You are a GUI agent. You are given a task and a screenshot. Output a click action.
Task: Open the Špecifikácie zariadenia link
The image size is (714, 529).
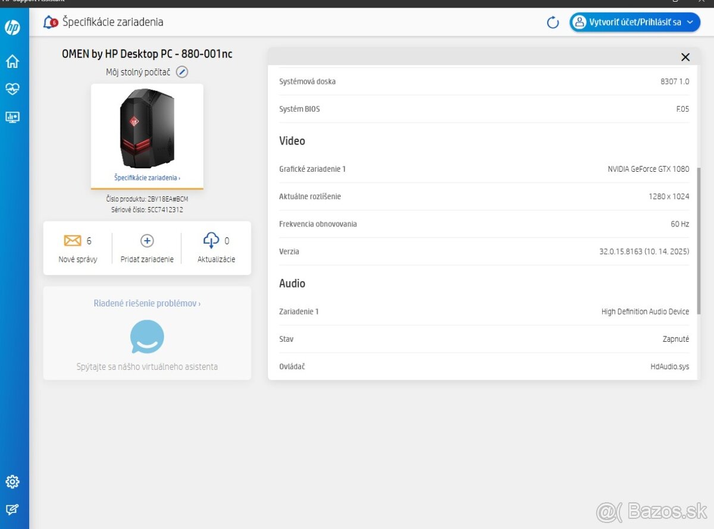tap(147, 178)
